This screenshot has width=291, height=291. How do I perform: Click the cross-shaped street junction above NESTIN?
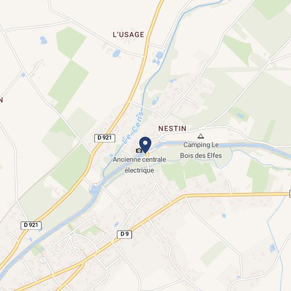tap(184, 96)
